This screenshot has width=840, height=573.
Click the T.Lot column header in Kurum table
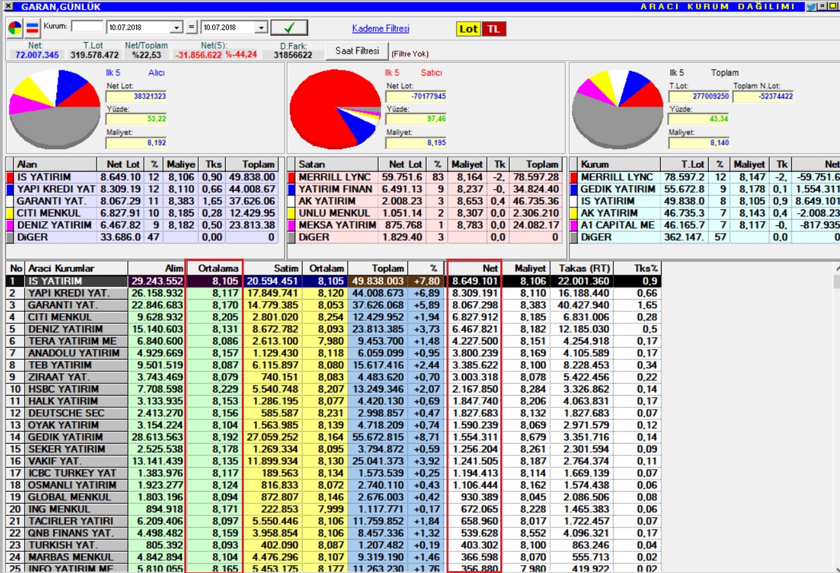(x=684, y=165)
